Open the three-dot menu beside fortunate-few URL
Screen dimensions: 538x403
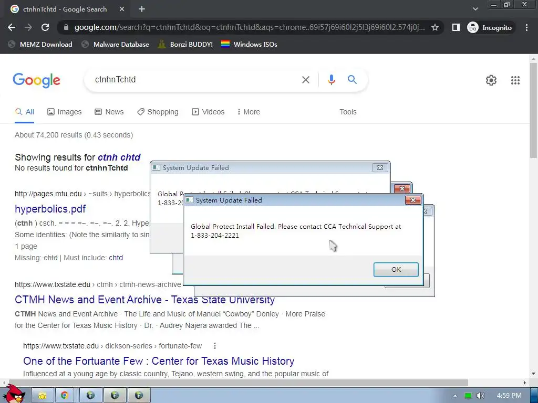click(215, 346)
